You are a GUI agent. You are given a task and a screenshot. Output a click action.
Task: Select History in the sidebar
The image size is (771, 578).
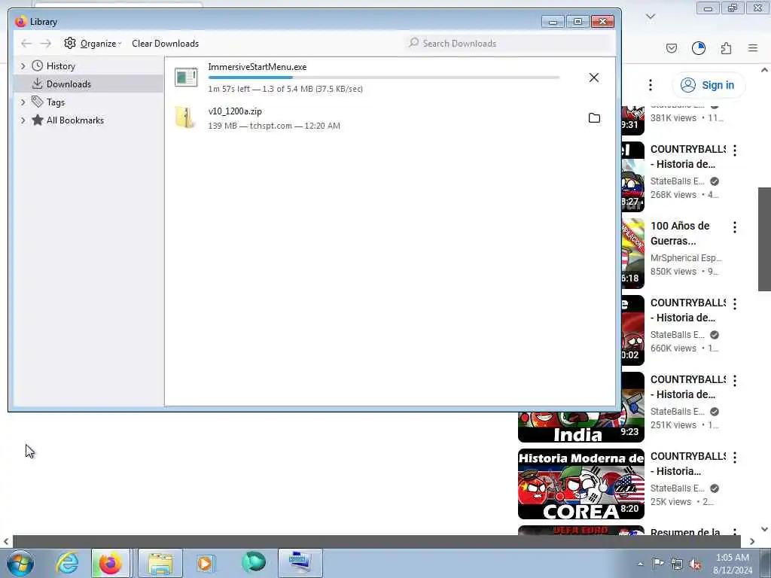[60, 66]
